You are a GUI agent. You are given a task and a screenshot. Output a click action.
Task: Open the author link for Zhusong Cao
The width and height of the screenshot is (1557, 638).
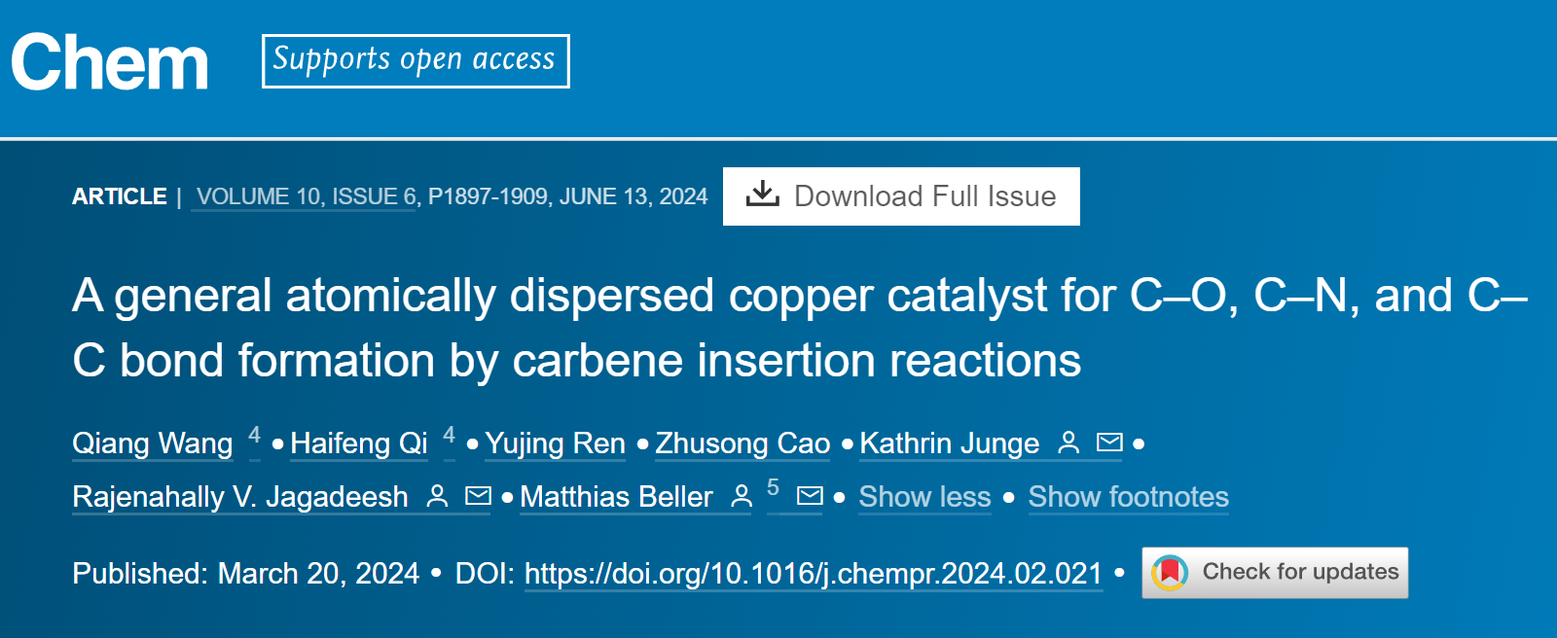pyautogui.click(x=742, y=443)
